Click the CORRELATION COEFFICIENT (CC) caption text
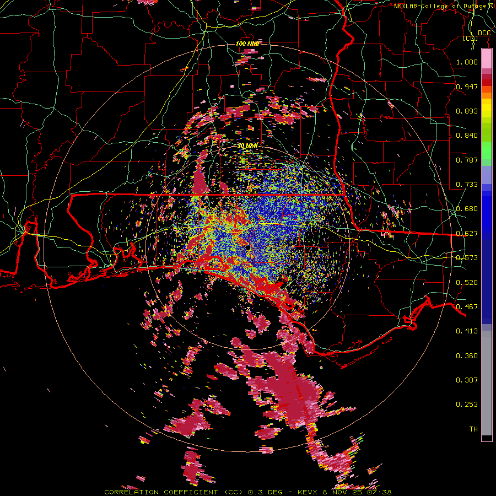The width and height of the screenshot is (496, 496). [x=174, y=492]
